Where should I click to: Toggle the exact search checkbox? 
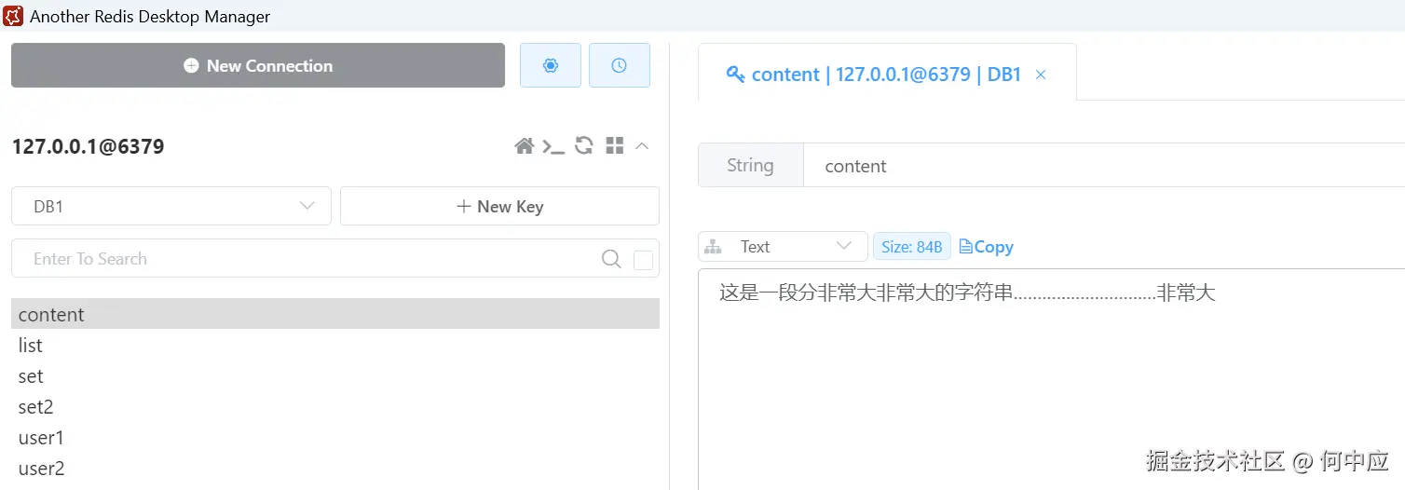coord(643,260)
